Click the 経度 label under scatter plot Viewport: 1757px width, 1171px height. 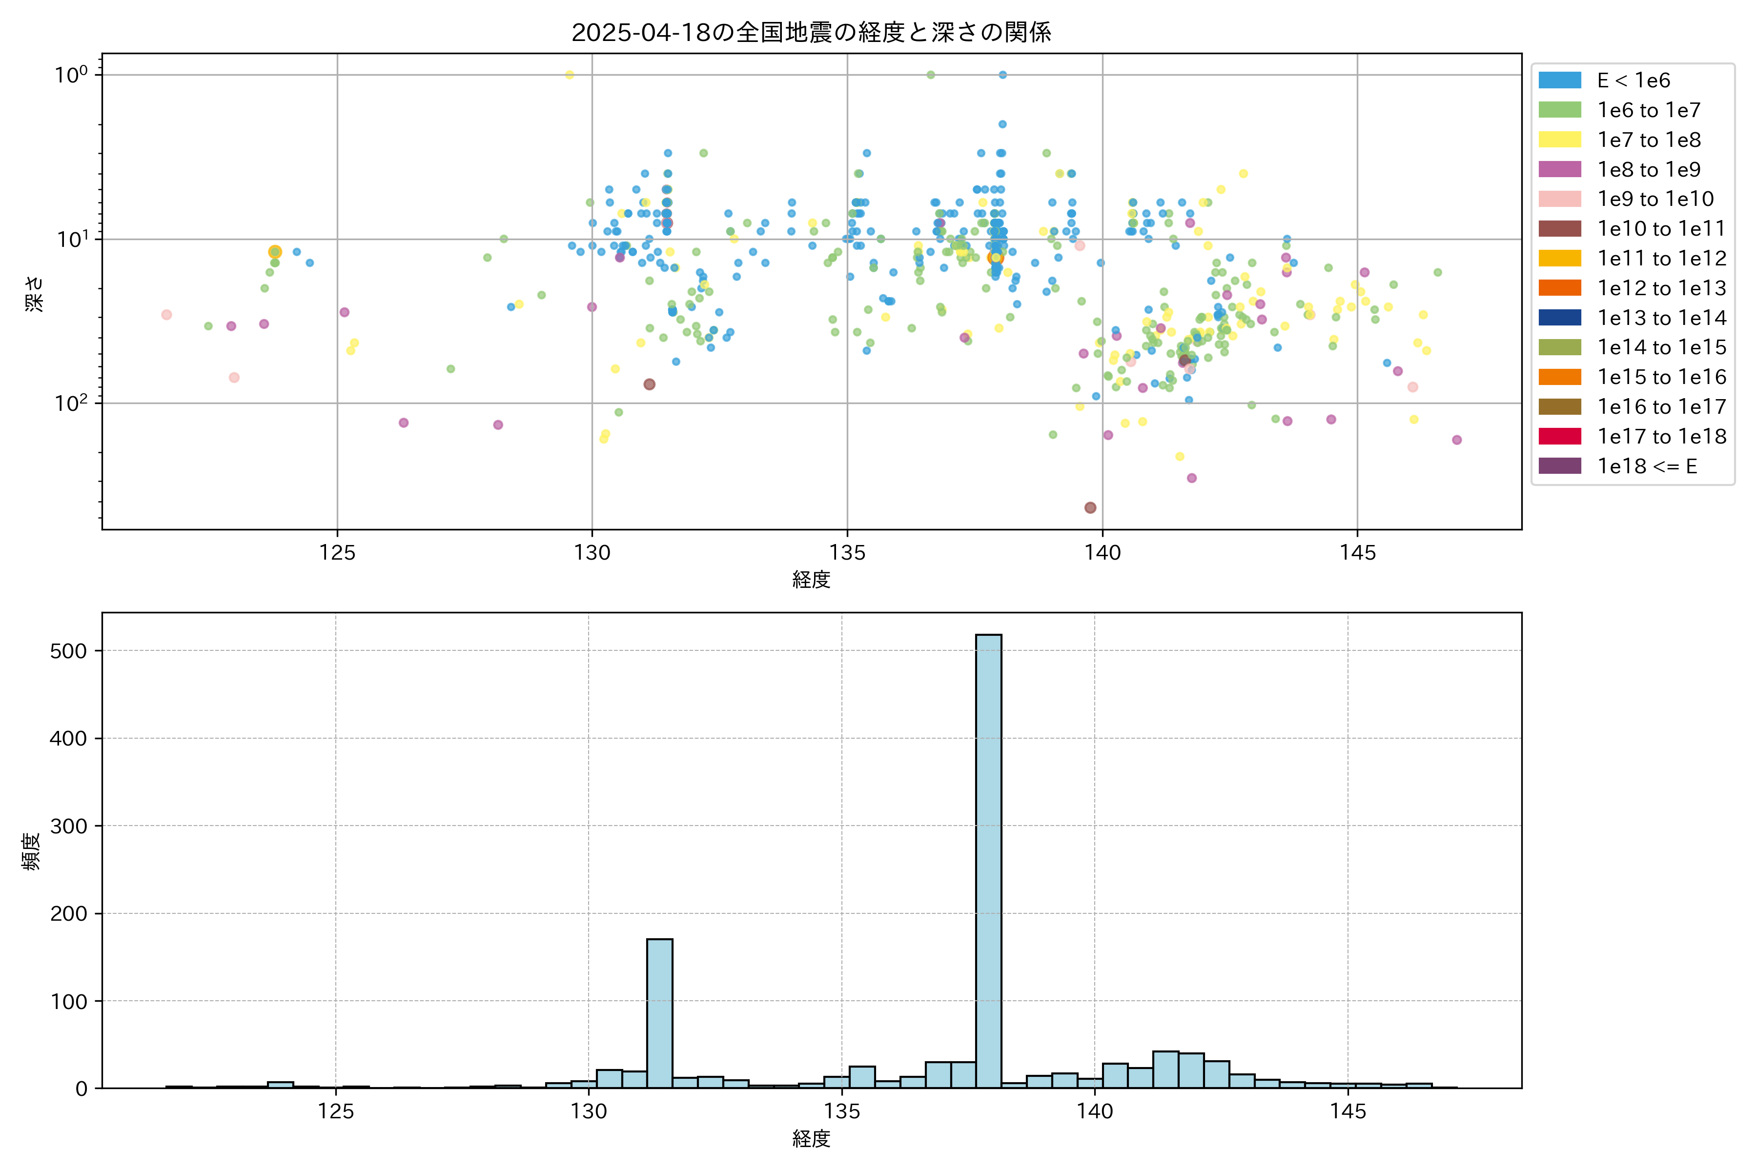(x=811, y=580)
